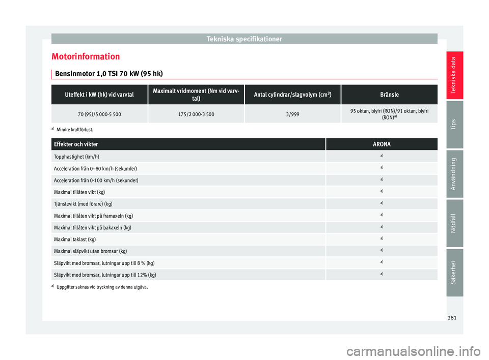The height and width of the screenshot is (360, 489).
Task: Click the Tekniska specifikationer header bar
Action: click(244, 39)
